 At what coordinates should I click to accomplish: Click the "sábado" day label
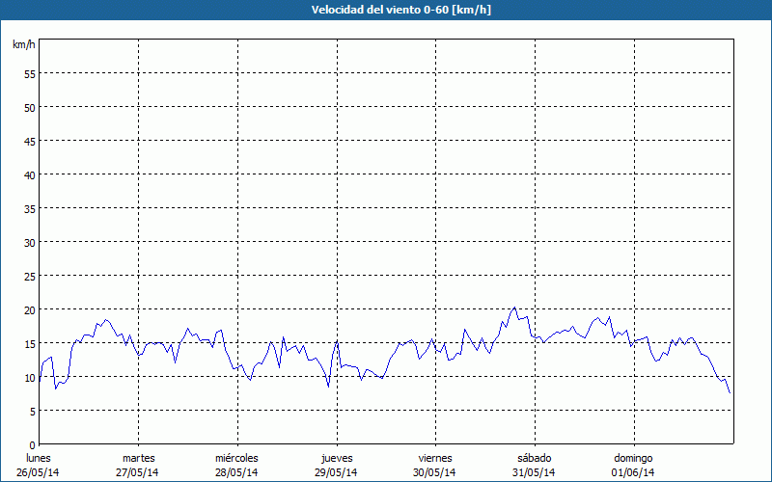[x=534, y=458]
